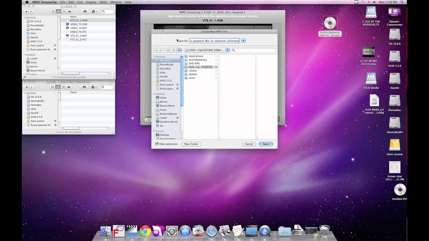Click the Save button
This screenshot has width=429, height=241.
[x=266, y=144]
